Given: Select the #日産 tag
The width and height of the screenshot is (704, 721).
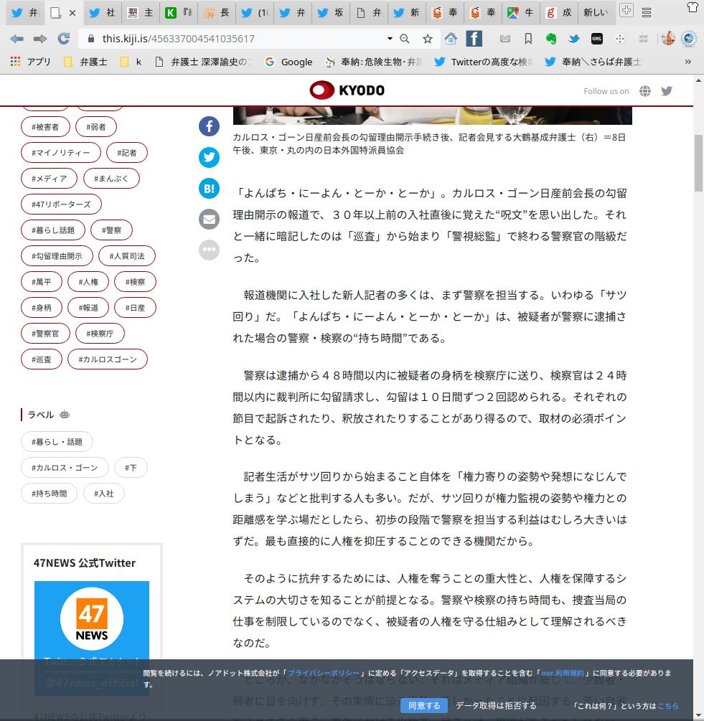Looking at the screenshot, I should (x=135, y=308).
